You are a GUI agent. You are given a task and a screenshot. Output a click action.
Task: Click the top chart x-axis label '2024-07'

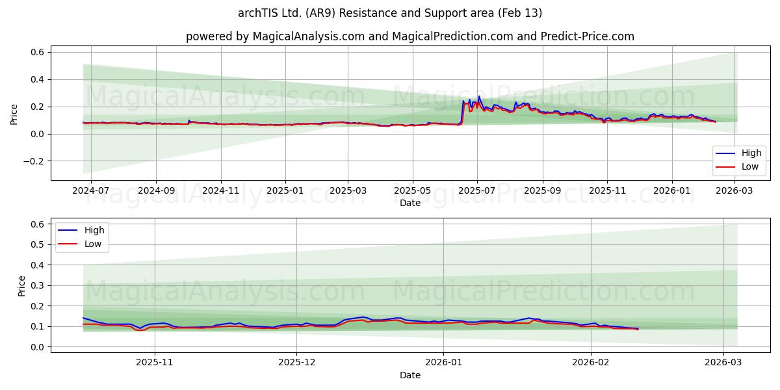coord(90,190)
